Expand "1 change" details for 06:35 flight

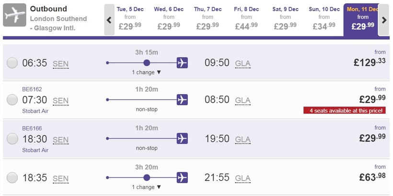[147, 73]
